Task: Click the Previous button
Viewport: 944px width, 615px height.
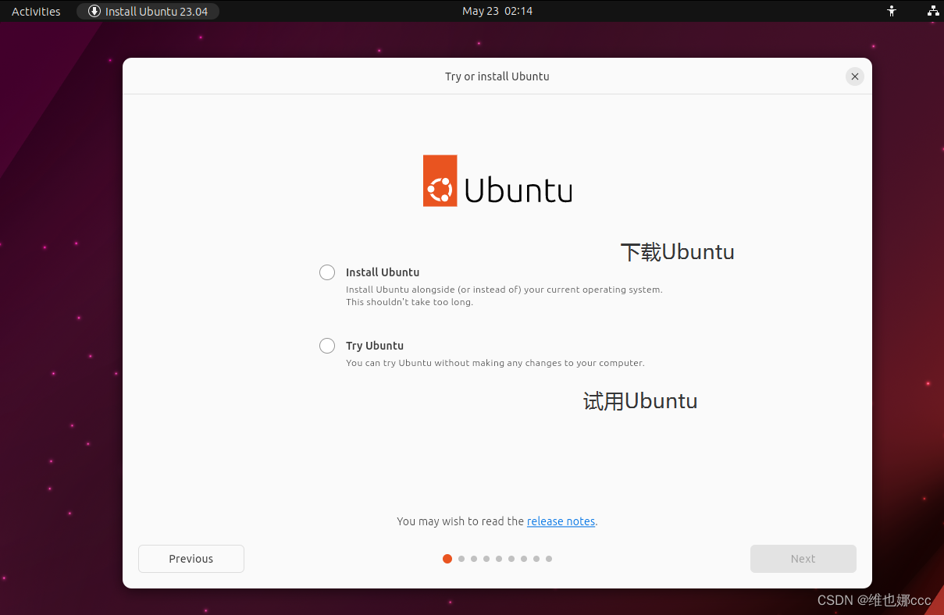Action: click(x=191, y=559)
